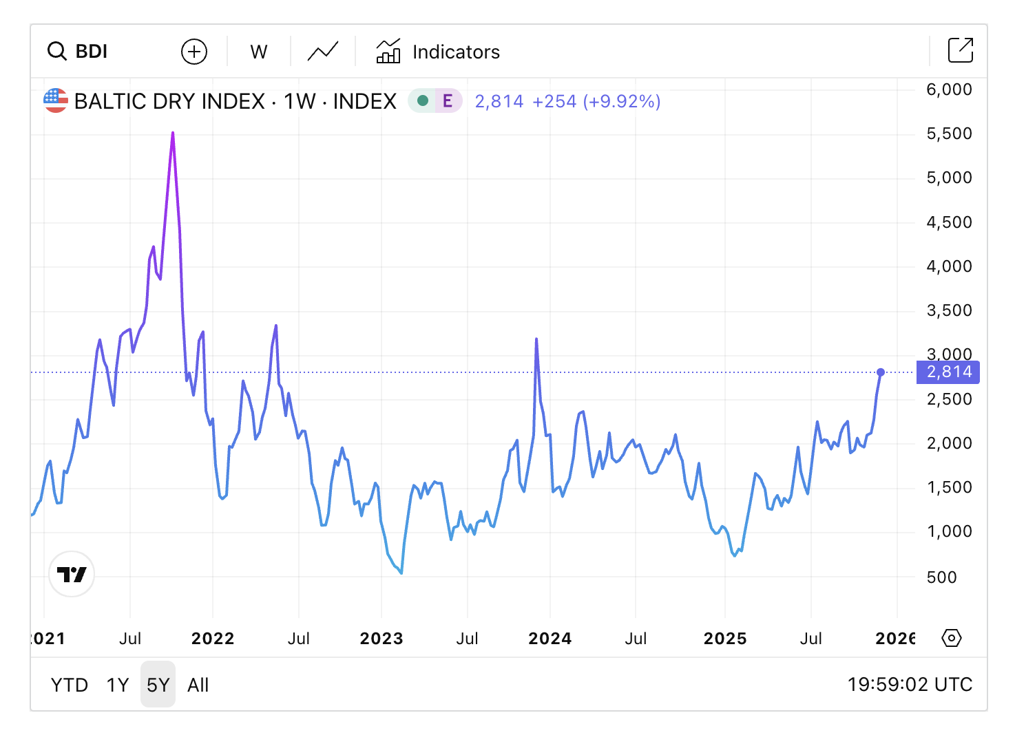Click the Indicators label
The image size is (1015, 735).
click(456, 52)
